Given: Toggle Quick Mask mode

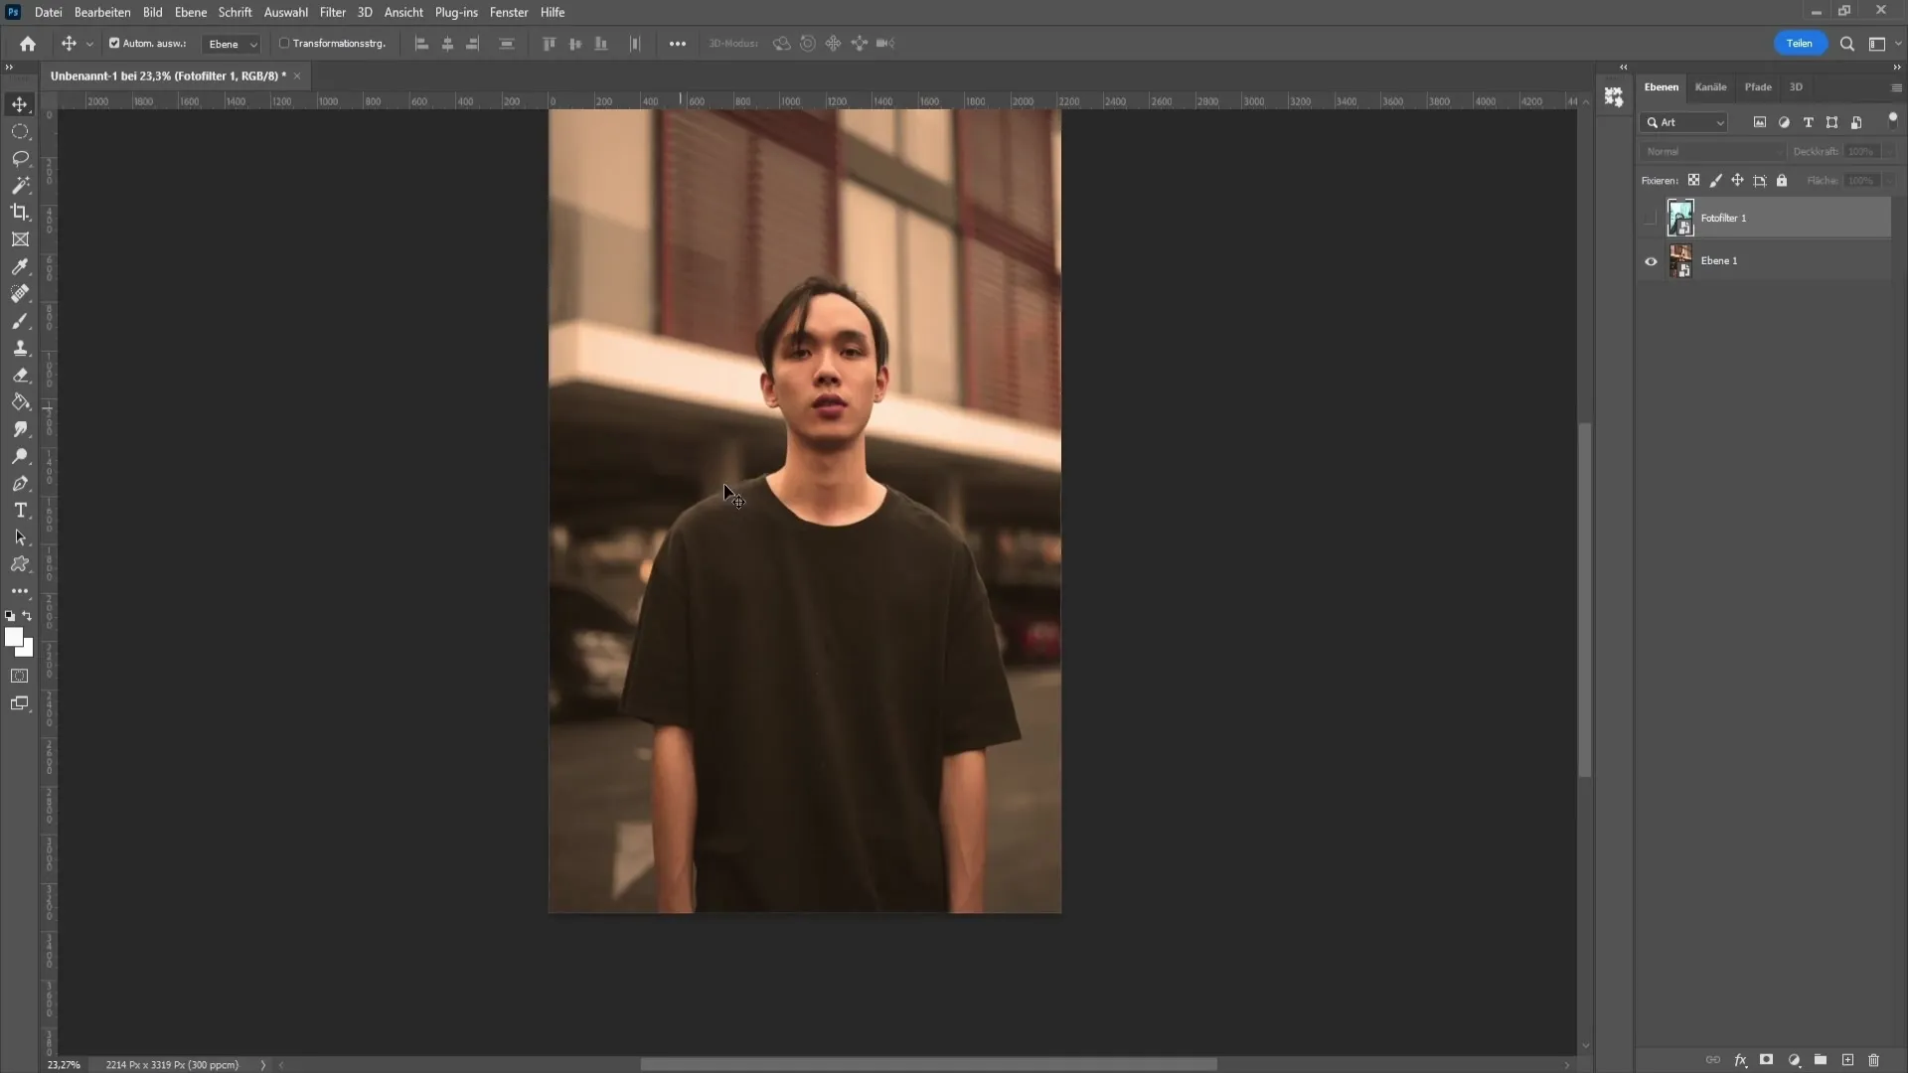Looking at the screenshot, I should point(20,677).
